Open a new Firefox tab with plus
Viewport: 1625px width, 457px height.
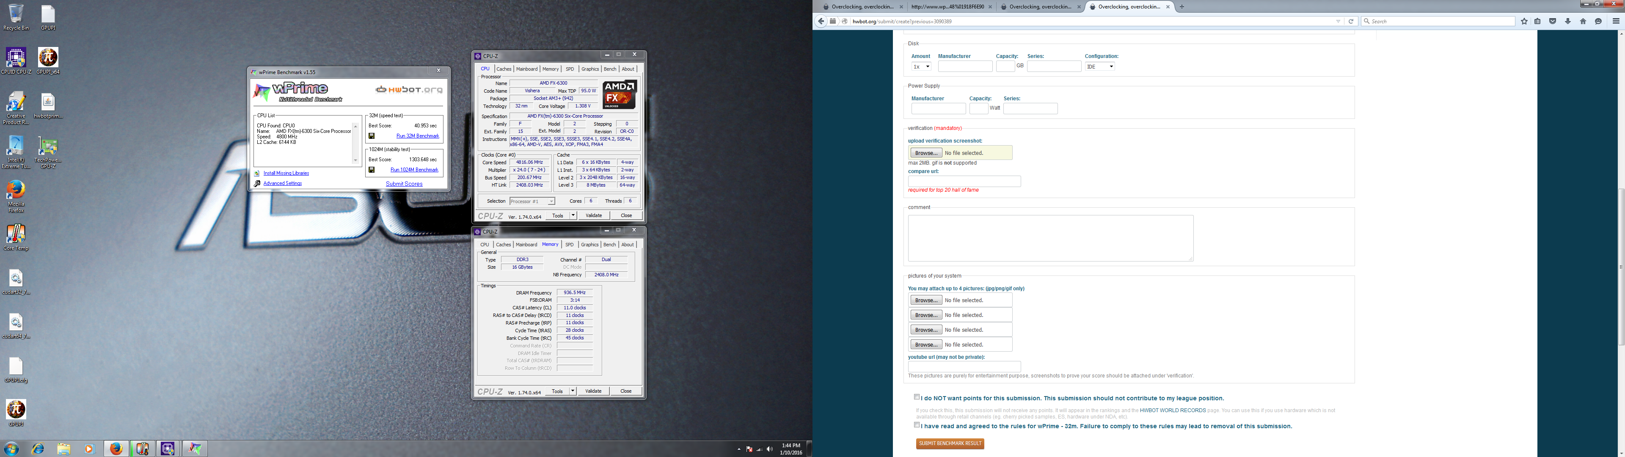[x=1182, y=7]
